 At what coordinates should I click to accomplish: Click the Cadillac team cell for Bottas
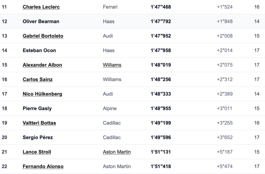(x=112, y=123)
